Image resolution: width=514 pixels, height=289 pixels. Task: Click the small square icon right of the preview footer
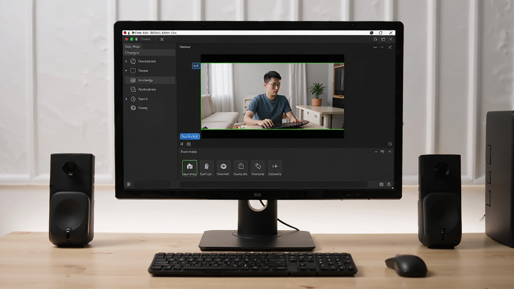click(x=390, y=144)
